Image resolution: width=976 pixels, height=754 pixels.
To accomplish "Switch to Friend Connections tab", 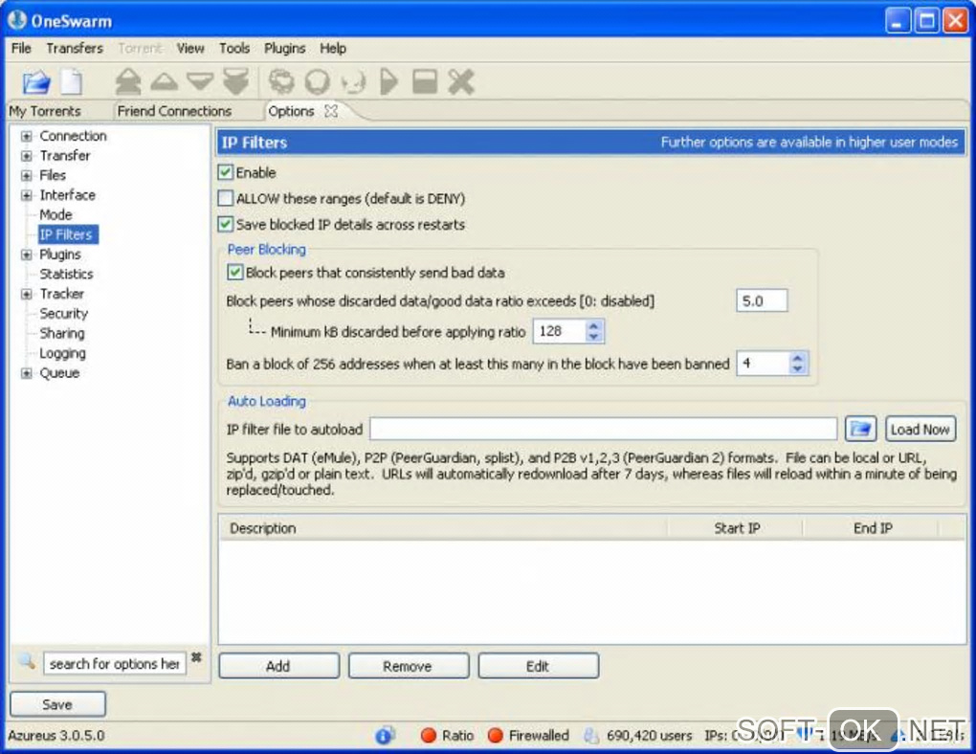I will point(174,111).
